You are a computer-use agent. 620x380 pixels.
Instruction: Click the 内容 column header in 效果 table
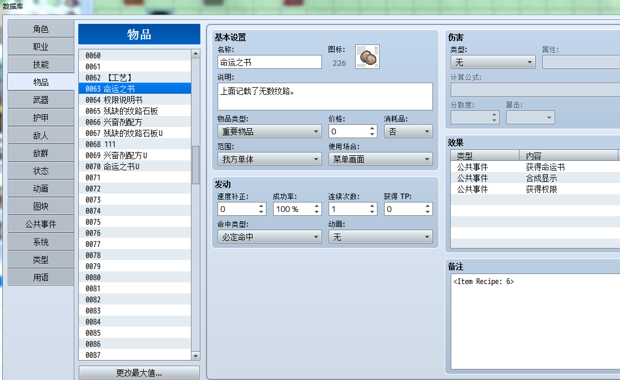point(568,155)
